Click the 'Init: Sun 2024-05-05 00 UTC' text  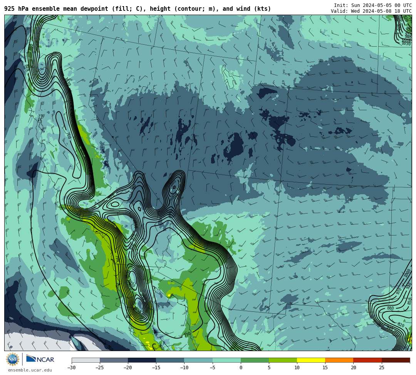tap(373, 5)
